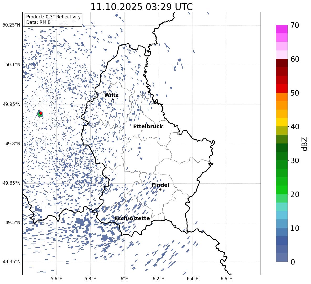Click the colorbar tick label 70

(295, 25)
